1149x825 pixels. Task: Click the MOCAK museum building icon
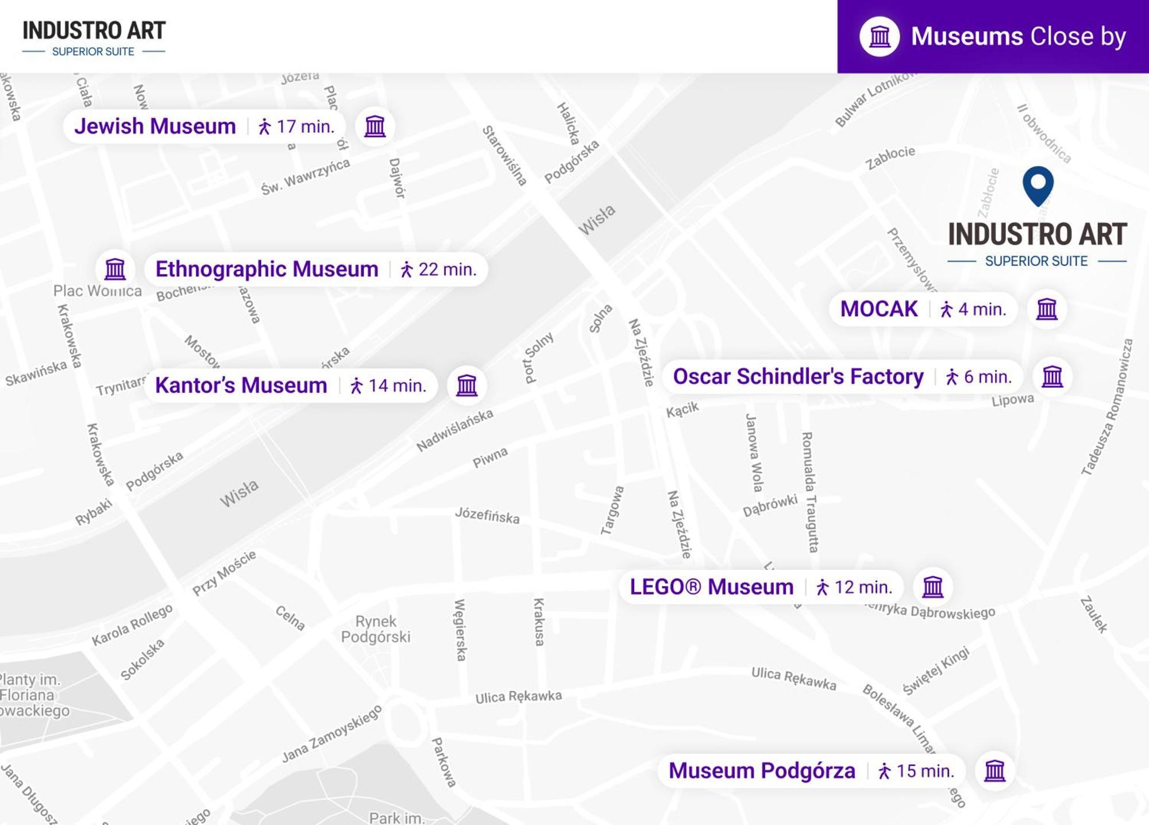pos(1047,309)
